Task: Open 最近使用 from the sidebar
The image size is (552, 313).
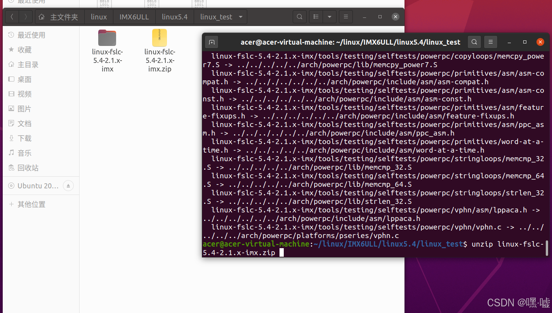Action: pyautogui.click(x=27, y=35)
